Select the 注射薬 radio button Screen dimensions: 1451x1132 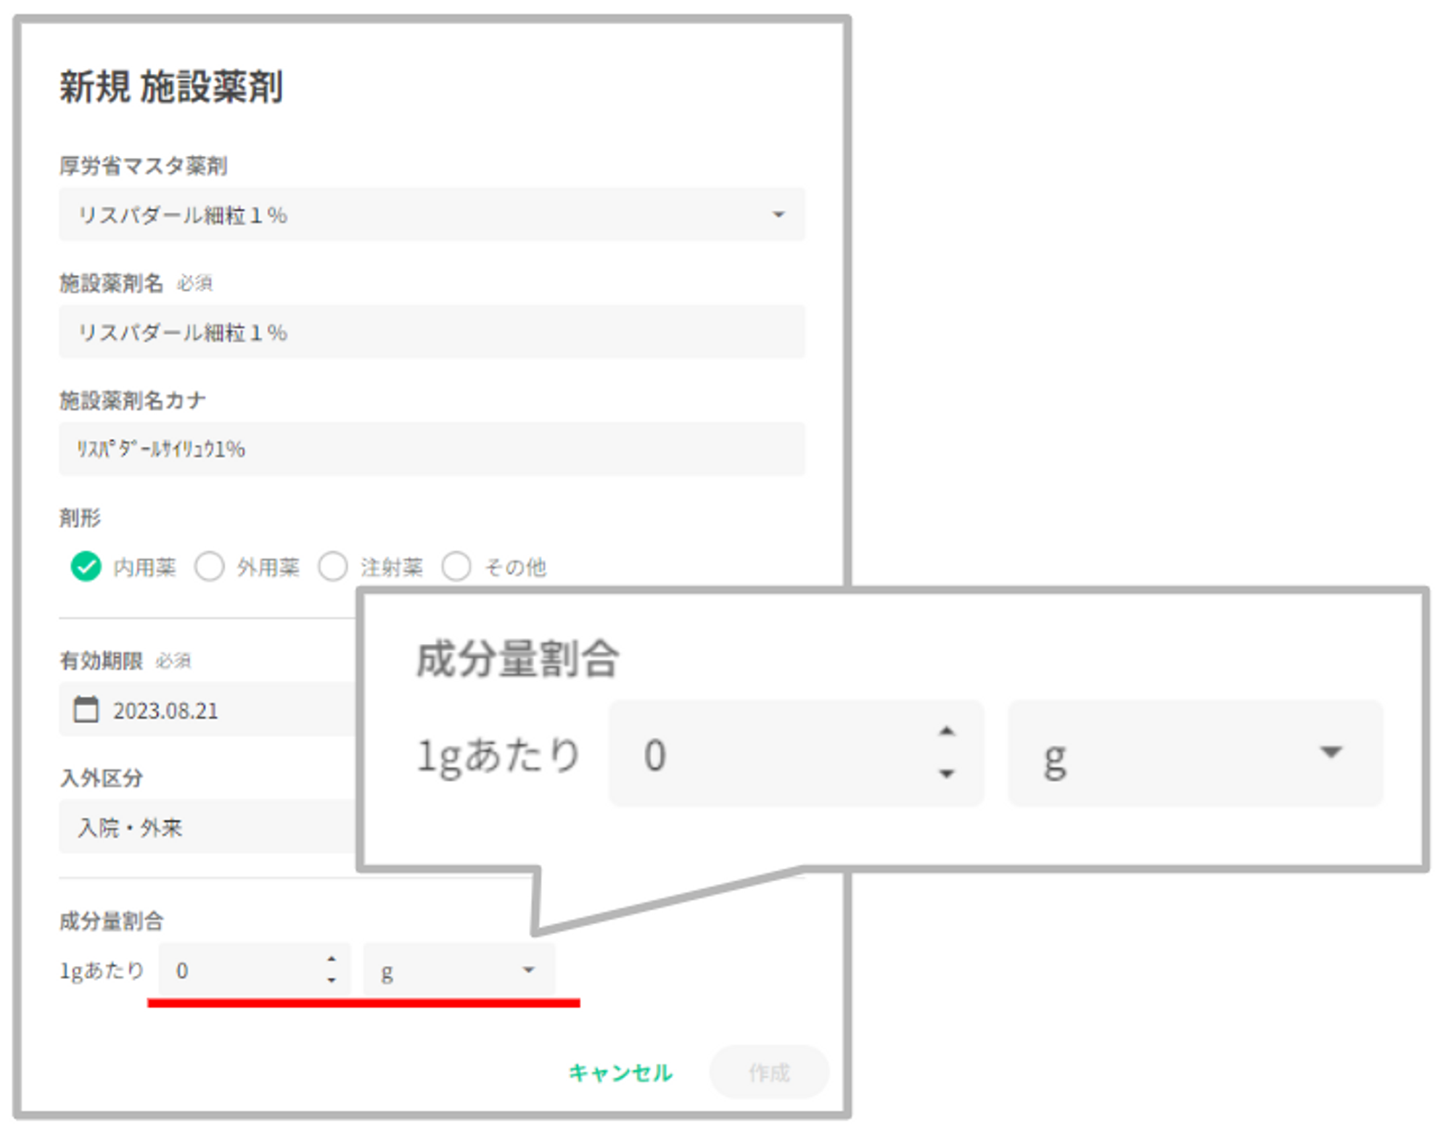tap(333, 566)
